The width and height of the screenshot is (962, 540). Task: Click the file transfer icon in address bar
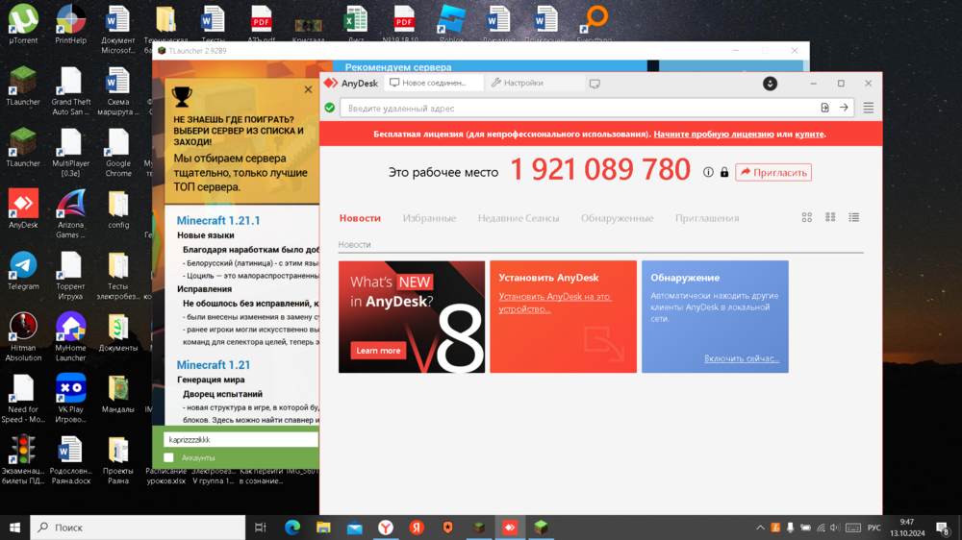coord(824,108)
